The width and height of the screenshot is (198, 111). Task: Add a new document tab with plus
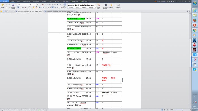[x=77, y=11]
